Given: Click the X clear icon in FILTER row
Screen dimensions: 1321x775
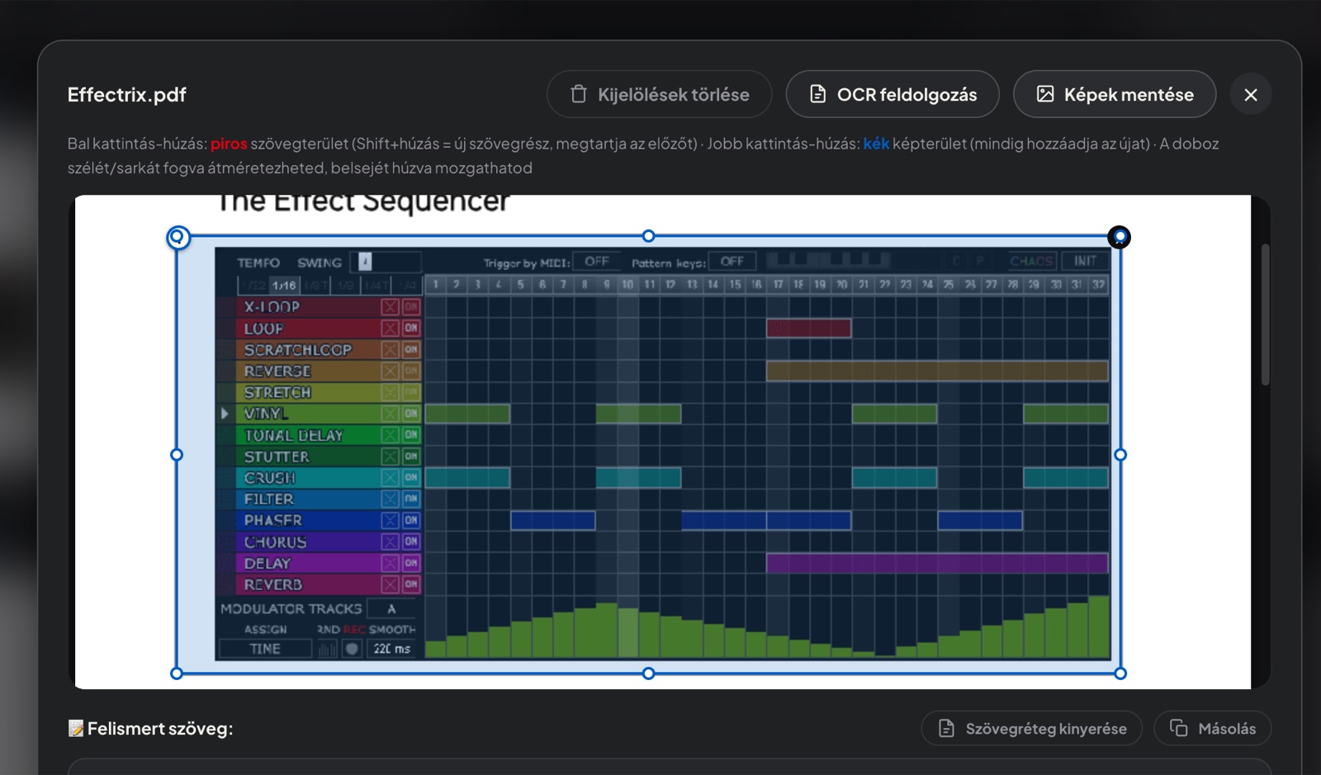Looking at the screenshot, I should 391,499.
